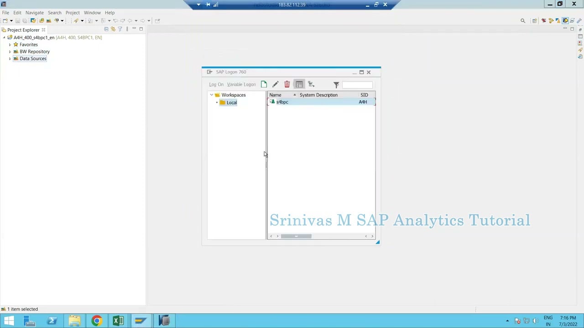Expand the Data Sources node
Image resolution: width=584 pixels, height=328 pixels.
tap(10, 59)
